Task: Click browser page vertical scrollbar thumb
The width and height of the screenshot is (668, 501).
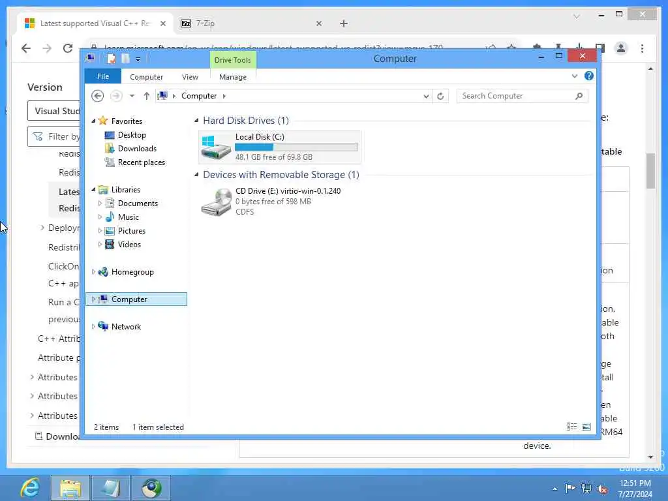Action: click(x=650, y=170)
